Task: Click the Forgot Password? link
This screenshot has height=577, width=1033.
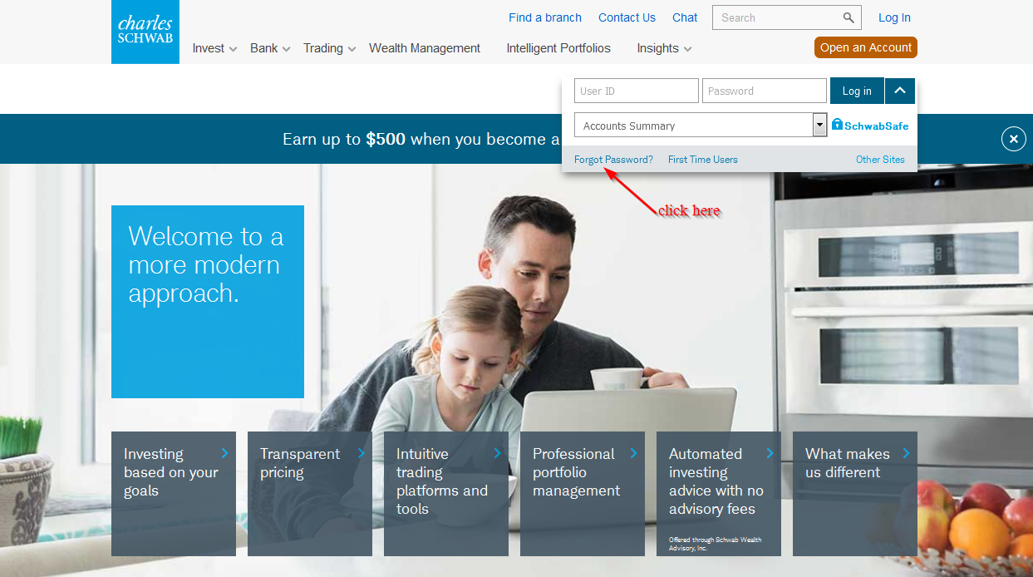Action: click(613, 160)
